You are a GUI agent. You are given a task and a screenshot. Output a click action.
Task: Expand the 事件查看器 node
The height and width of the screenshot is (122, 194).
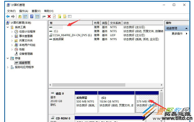click(12, 36)
